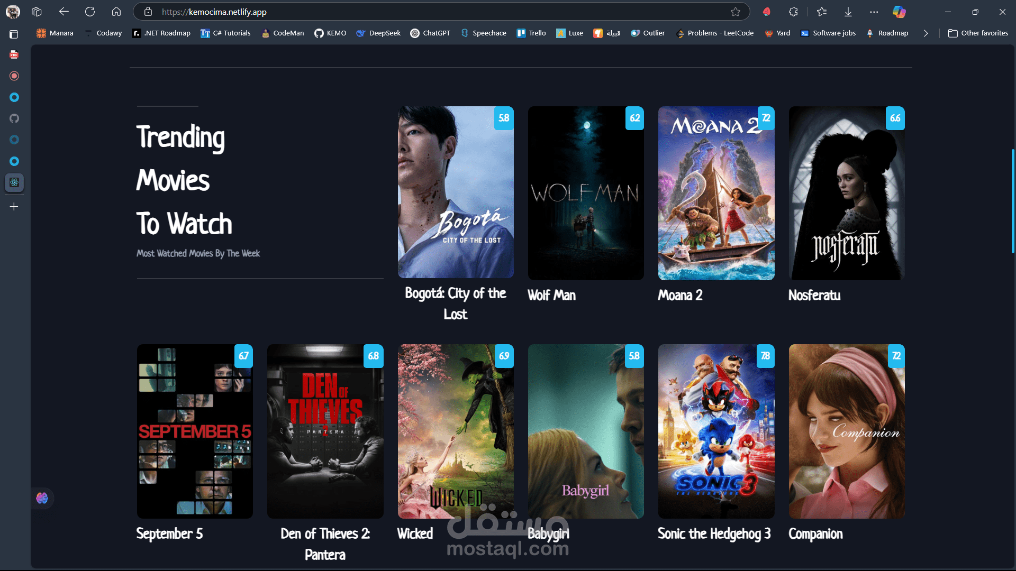Click the page vertical scrollbar
The image size is (1016, 571).
1013,201
